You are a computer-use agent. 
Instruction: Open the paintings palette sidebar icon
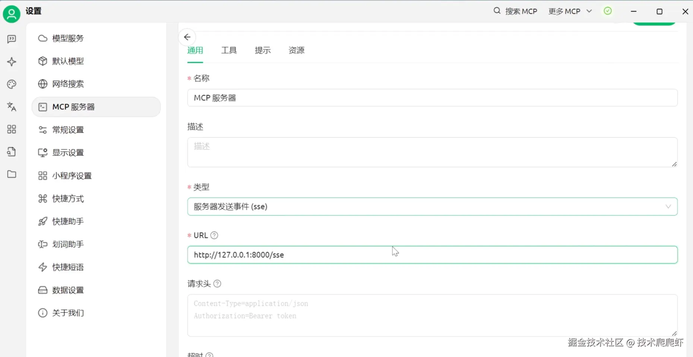point(12,84)
